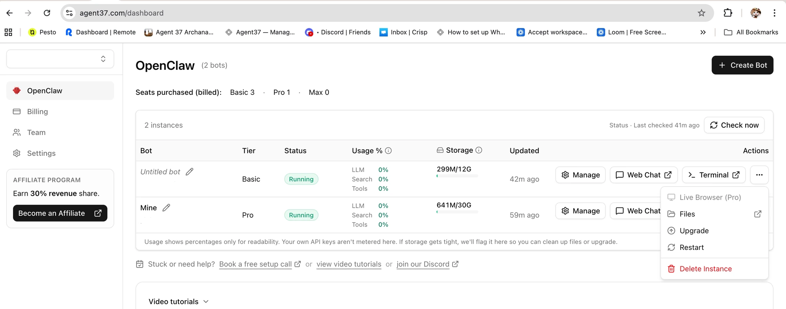
Task: Open browser extensions puzzle icon
Action: pos(728,13)
